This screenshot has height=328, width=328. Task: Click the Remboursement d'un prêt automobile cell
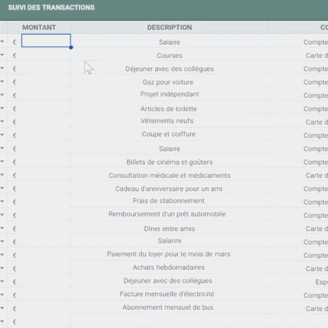pyautogui.click(x=167, y=214)
